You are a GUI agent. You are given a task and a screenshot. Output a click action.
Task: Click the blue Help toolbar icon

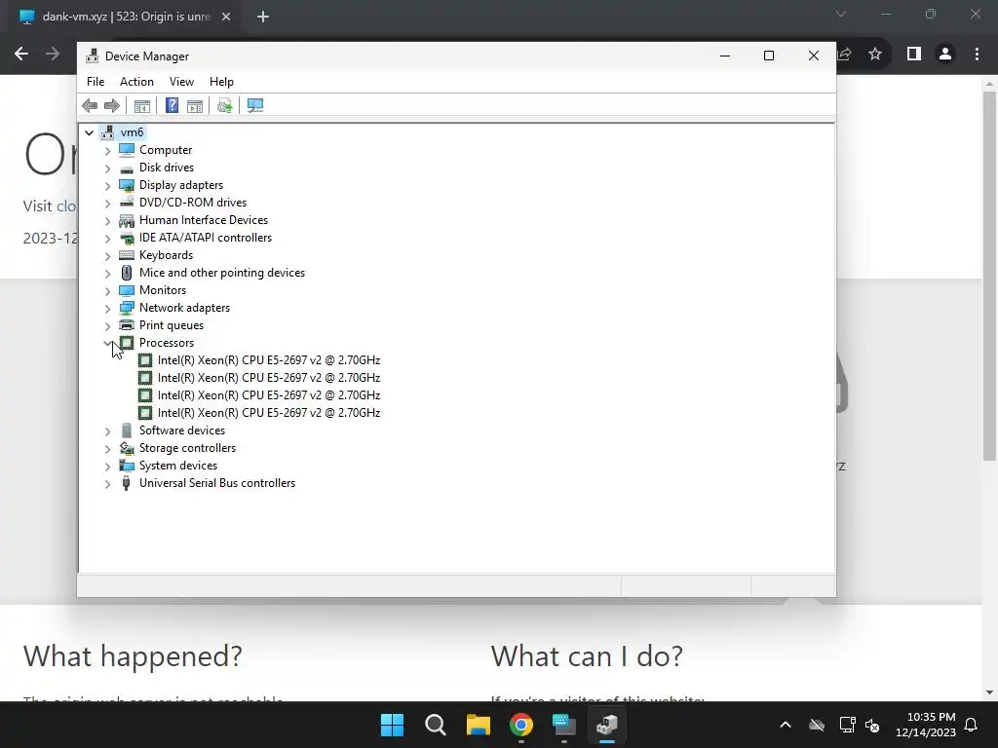172,105
